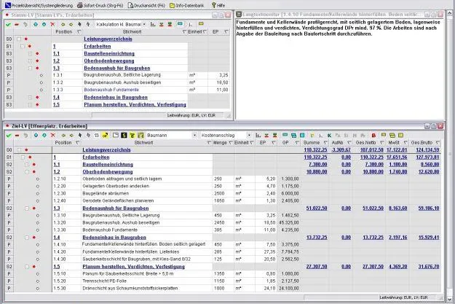
Task: Click Summe value 51.022,50 link
Action: 317,208
